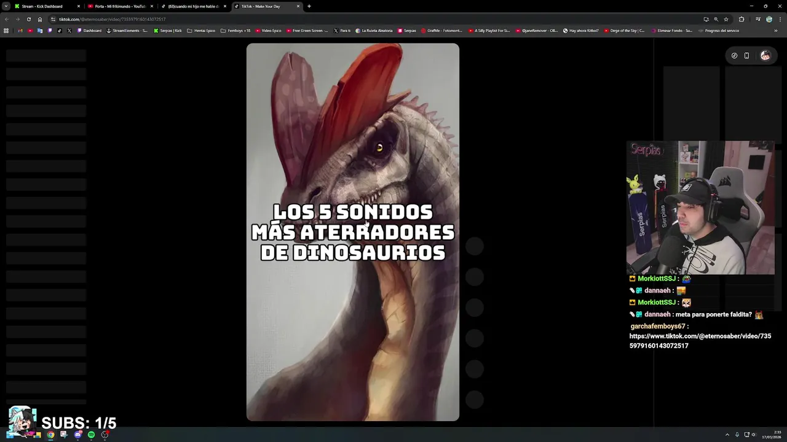Expand the tab search dropdown
The height and width of the screenshot is (442, 787).
click(6, 6)
